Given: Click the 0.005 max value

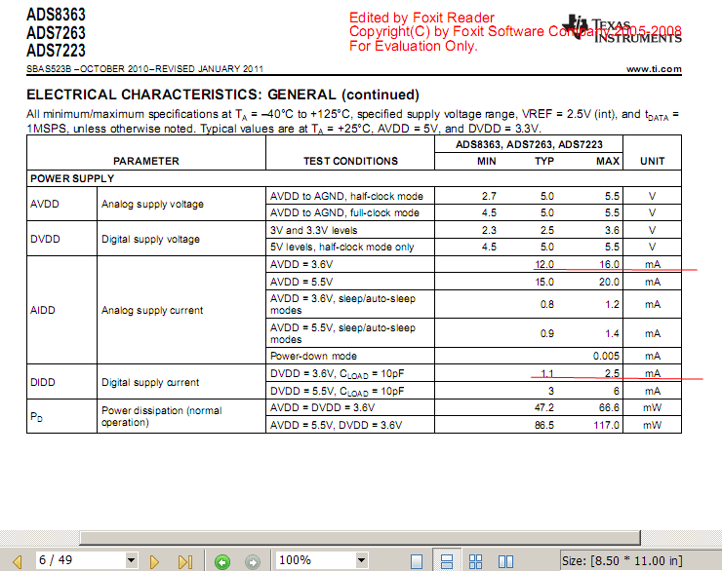Looking at the screenshot, I should [606, 356].
